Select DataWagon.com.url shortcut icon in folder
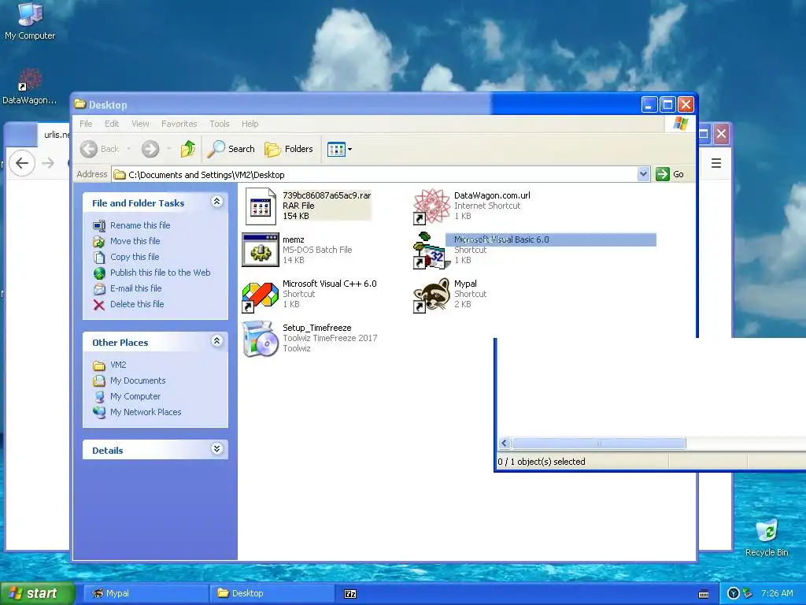 click(431, 206)
